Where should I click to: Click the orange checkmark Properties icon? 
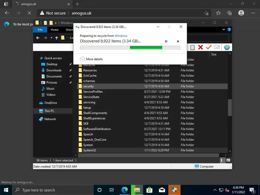209,47
